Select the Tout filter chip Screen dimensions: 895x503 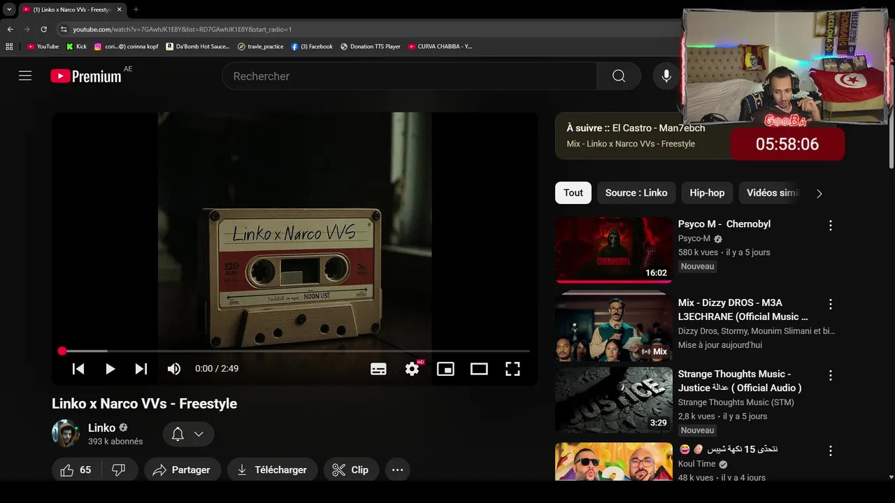pyautogui.click(x=573, y=193)
